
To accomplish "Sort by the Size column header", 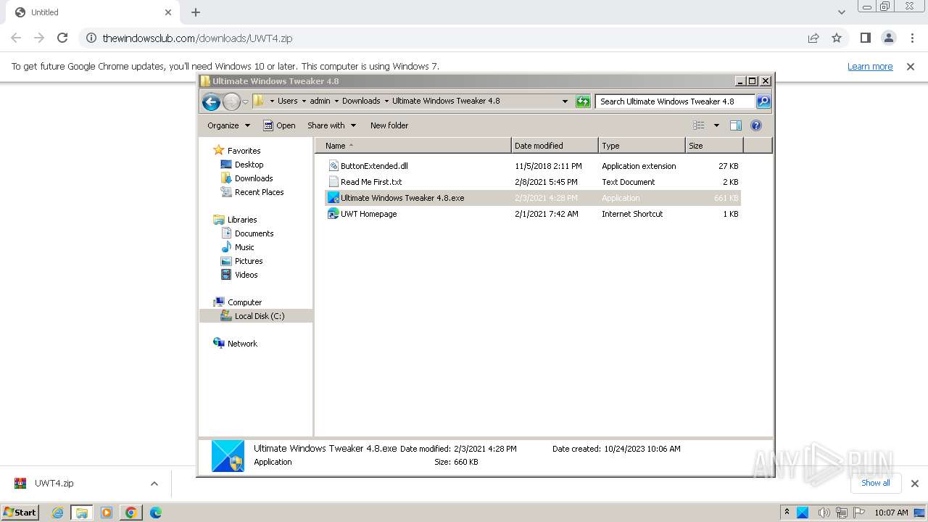I will (x=715, y=146).
